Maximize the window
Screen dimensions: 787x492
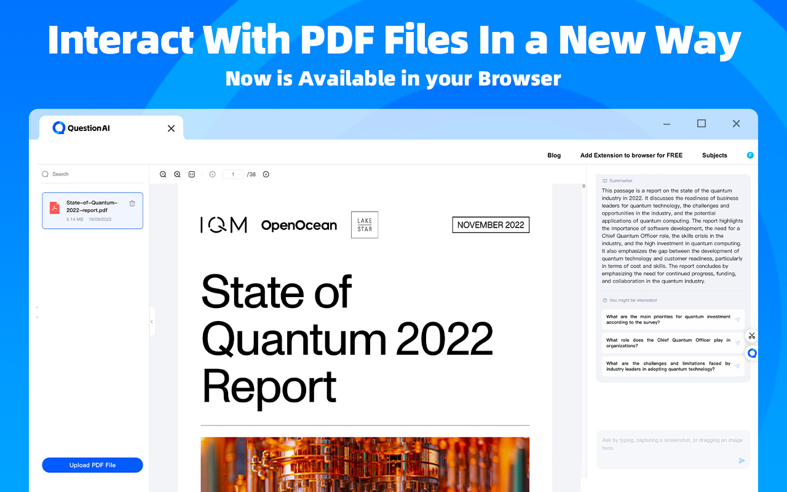click(x=702, y=124)
